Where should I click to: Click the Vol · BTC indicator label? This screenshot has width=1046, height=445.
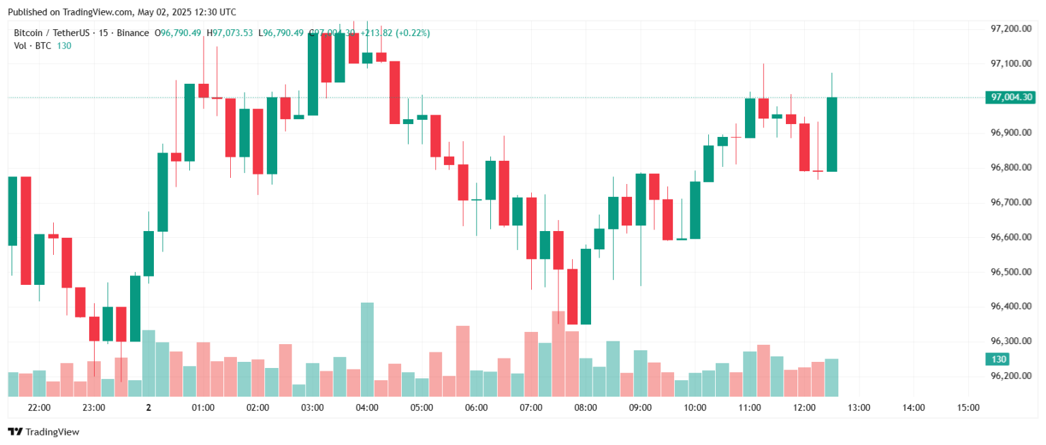point(33,46)
